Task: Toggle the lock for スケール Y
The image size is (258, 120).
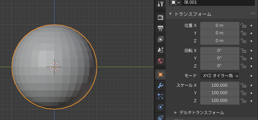Action: point(243,93)
